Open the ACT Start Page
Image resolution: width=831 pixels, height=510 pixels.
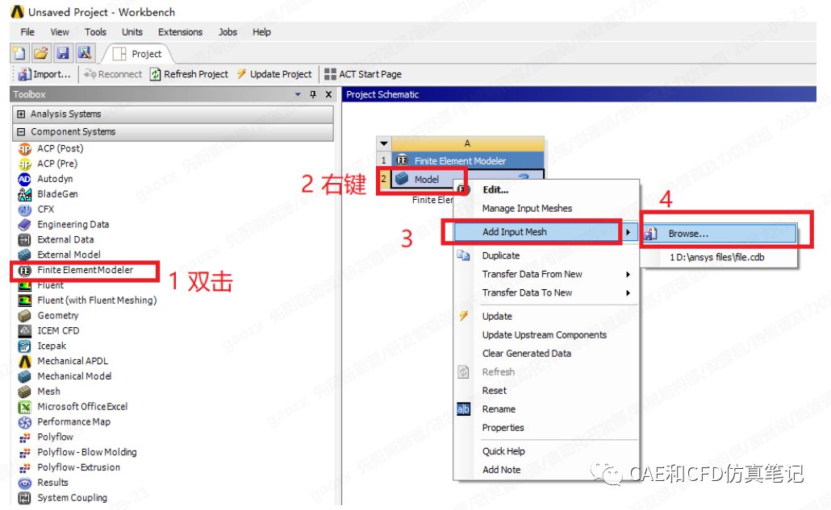pyautogui.click(x=363, y=74)
